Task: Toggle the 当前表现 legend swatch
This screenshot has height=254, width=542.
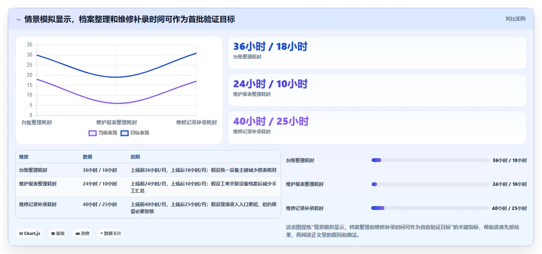Action: coord(92,133)
